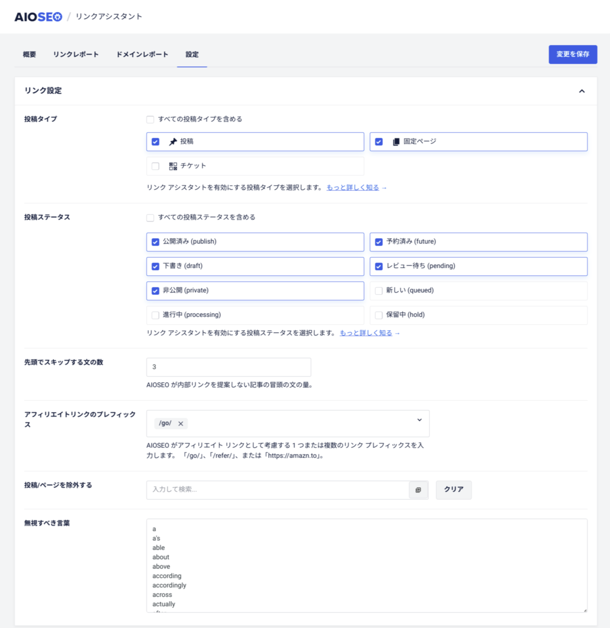Select the 設定 tab
This screenshot has width=610, height=628.
coord(192,54)
